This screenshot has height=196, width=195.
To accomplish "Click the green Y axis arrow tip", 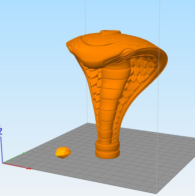I will [x=24, y=153].
